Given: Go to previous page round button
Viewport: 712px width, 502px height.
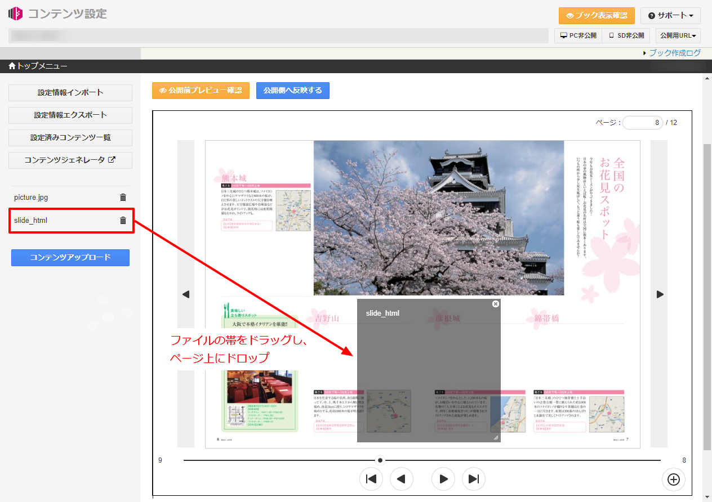Looking at the screenshot, I should [x=402, y=479].
